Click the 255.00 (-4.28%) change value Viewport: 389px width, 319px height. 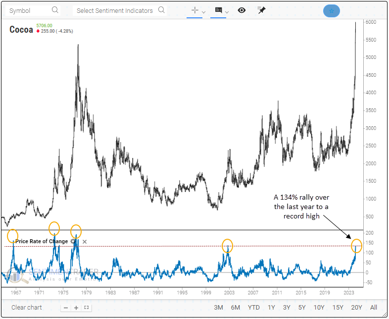(x=57, y=31)
